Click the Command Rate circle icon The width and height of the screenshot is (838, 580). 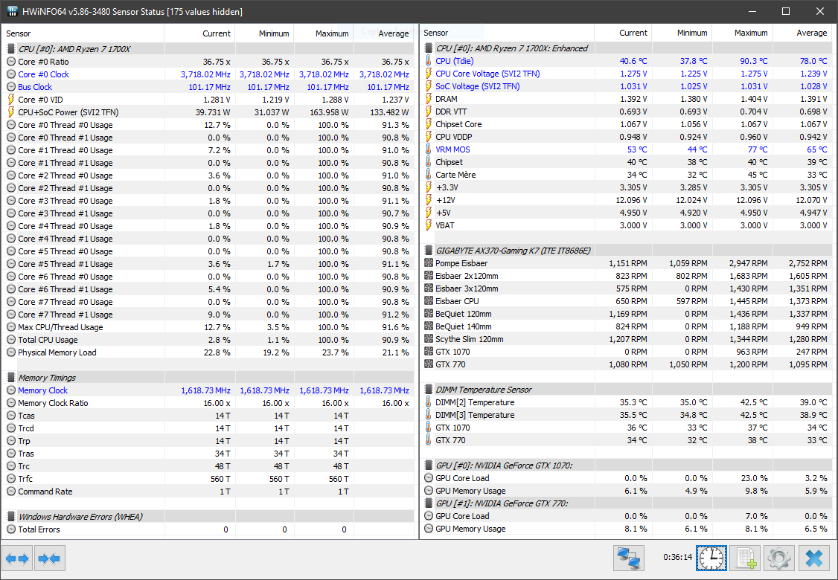11,492
